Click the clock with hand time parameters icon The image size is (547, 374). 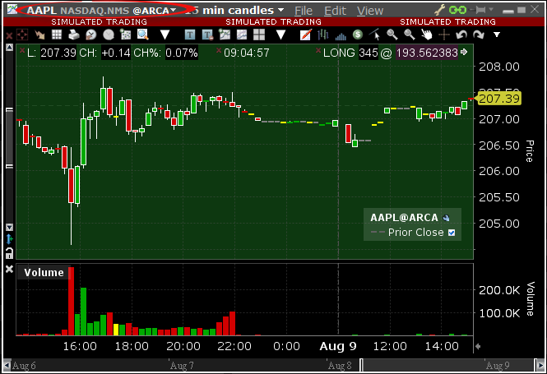point(91,35)
